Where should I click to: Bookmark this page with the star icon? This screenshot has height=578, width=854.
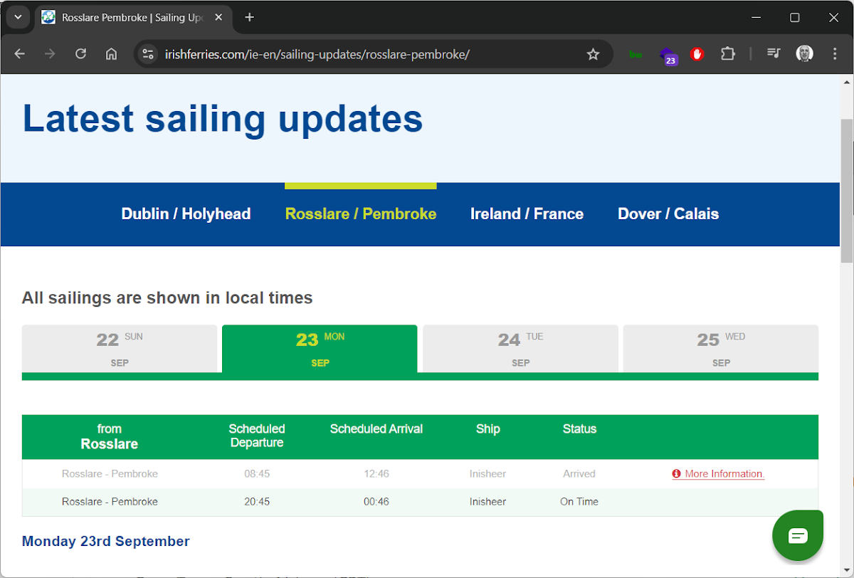tap(593, 54)
